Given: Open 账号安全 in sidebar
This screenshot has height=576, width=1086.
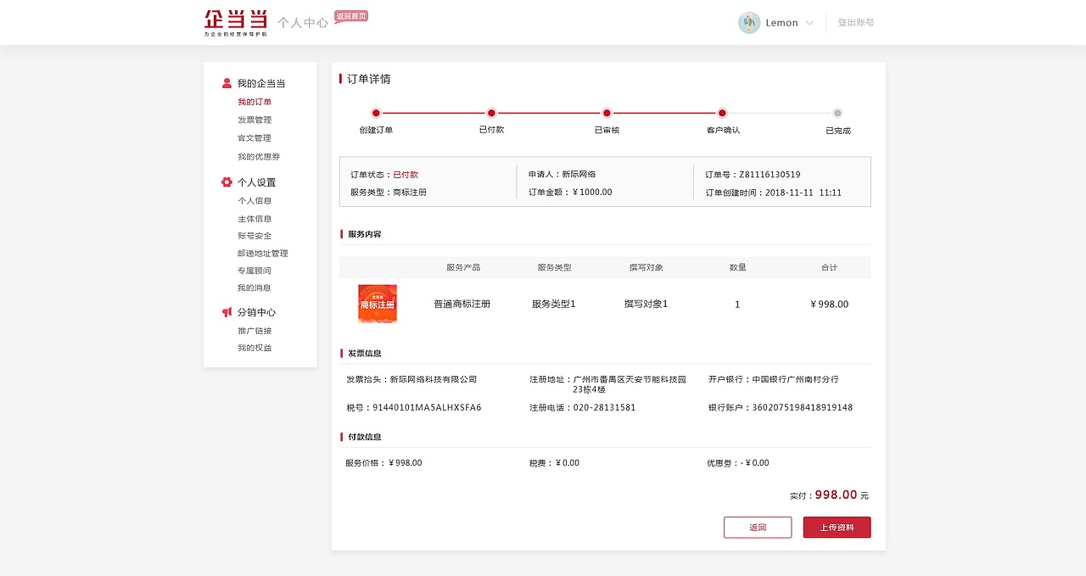Looking at the screenshot, I should coord(255,235).
